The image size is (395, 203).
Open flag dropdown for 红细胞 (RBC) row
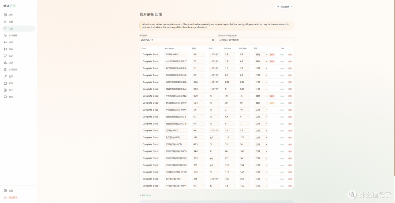click(x=261, y=130)
